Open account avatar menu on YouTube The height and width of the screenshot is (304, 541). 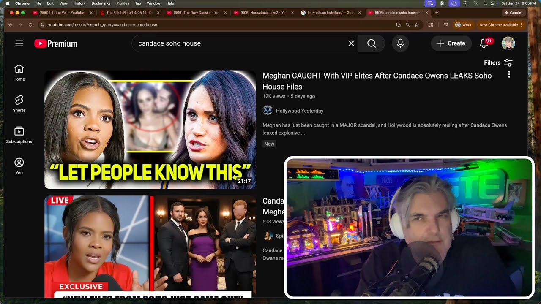pos(508,43)
